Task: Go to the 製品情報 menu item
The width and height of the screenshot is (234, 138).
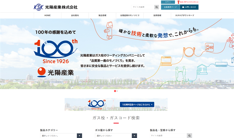Action: 102,16
